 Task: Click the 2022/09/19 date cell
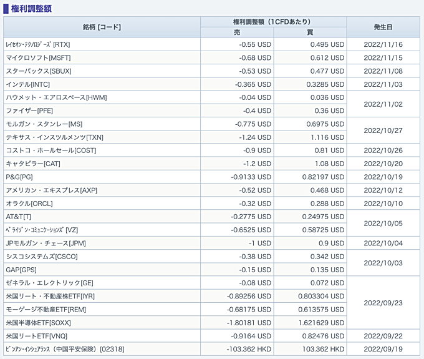pyautogui.click(x=383, y=349)
